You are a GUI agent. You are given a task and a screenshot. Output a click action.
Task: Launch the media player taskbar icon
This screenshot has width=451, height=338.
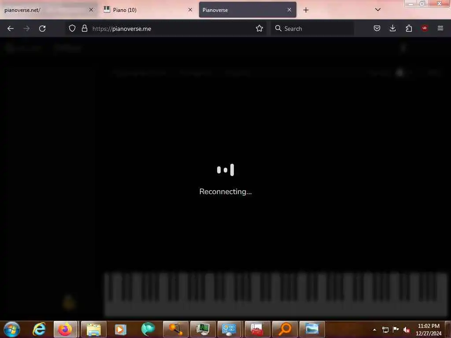click(x=121, y=329)
